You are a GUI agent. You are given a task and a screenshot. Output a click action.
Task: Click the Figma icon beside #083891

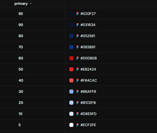tap(77, 47)
